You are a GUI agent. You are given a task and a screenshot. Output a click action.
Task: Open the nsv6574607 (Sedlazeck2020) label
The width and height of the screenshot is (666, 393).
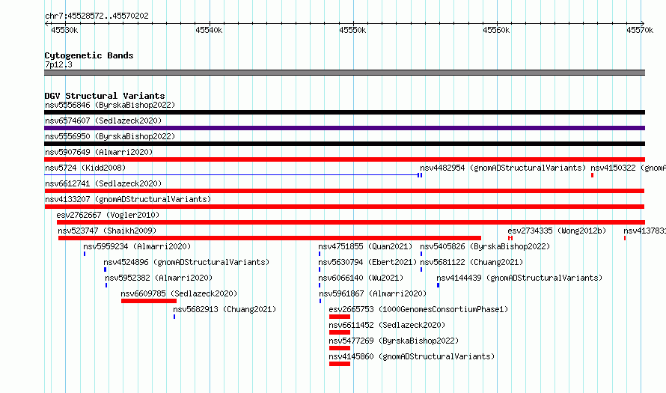103,121
